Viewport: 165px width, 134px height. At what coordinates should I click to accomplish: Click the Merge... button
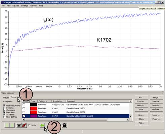[156, 97]
